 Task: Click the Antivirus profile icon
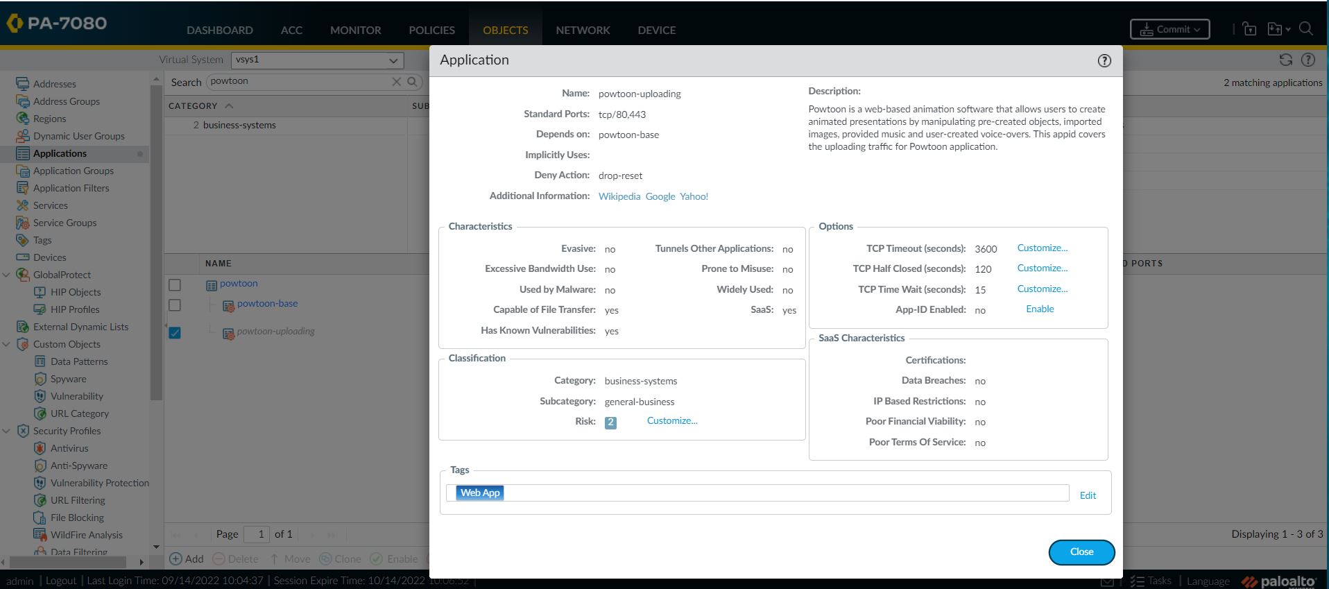point(40,448)
